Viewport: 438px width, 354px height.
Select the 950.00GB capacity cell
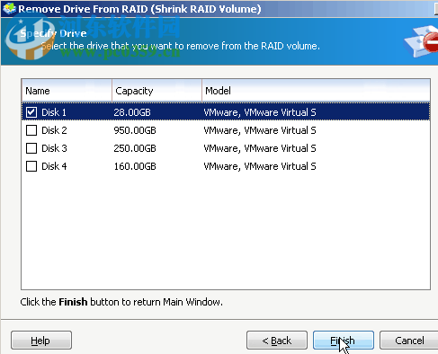point(135,130)
